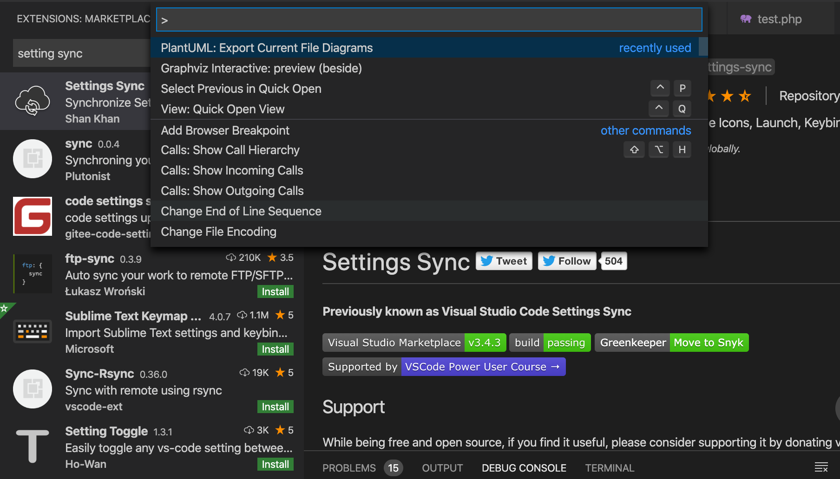Open the panel actions icon beside Terminal
This screenshot has width=840, height=479.
tap(821, 467)
